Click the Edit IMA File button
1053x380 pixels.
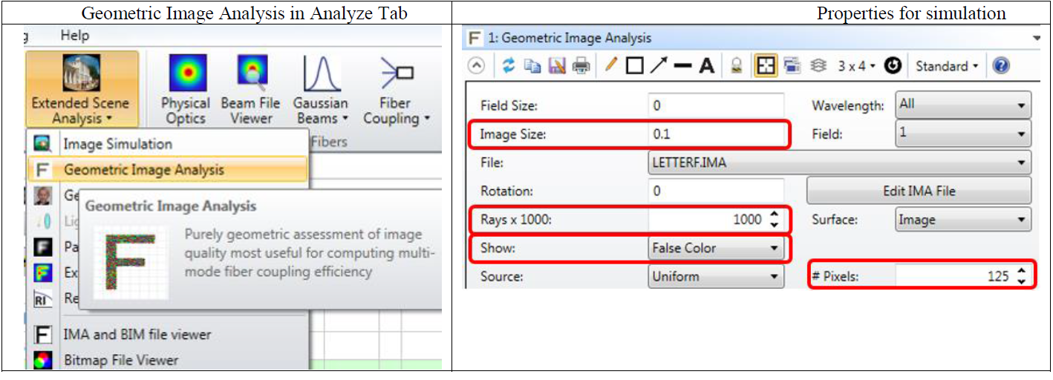pyautogui.click(x=919, y=191)
